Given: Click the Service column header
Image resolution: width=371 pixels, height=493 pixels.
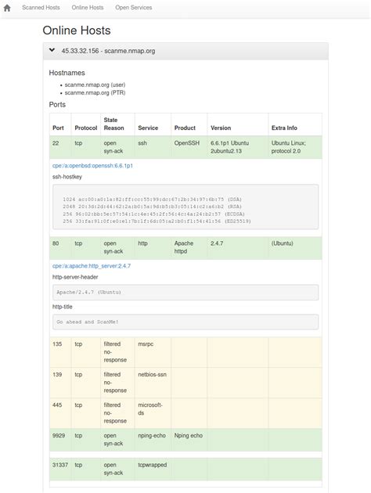Looking at the screenshot, I should 148,128.
